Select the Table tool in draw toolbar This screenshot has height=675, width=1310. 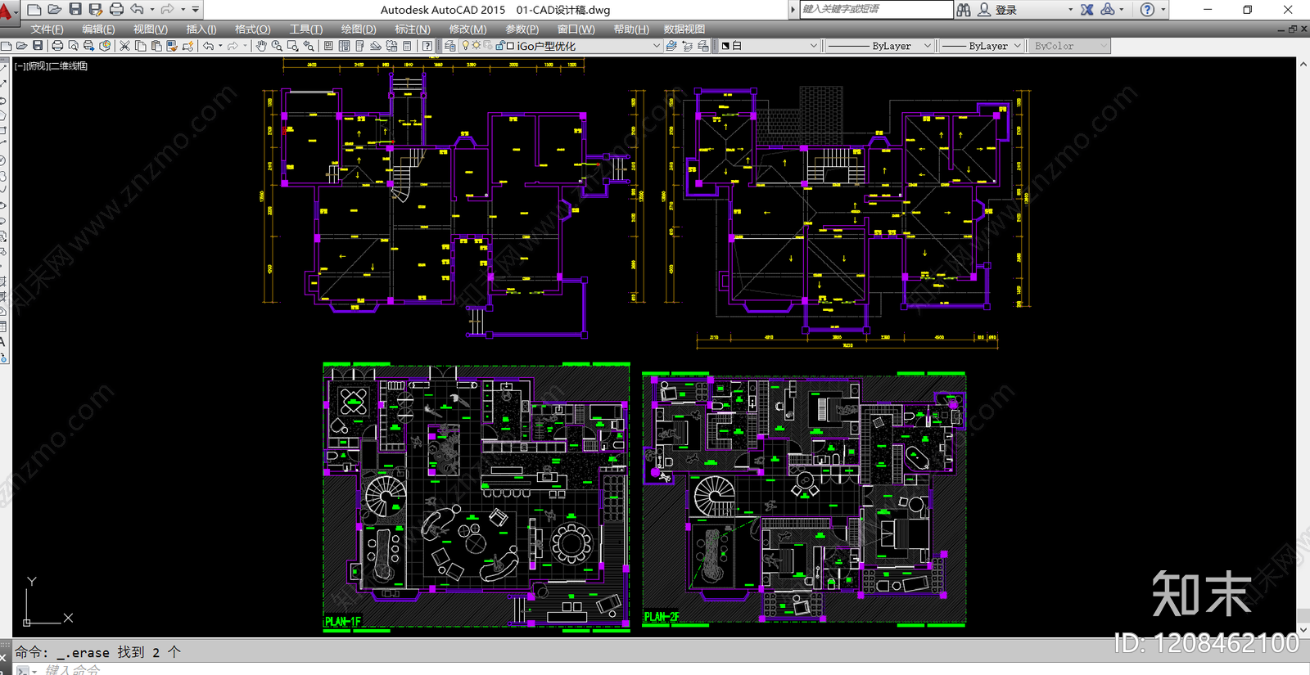3,326
